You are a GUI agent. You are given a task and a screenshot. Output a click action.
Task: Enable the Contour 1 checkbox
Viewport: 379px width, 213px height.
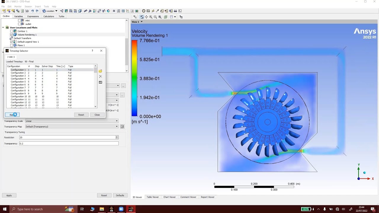click(12, 31)
